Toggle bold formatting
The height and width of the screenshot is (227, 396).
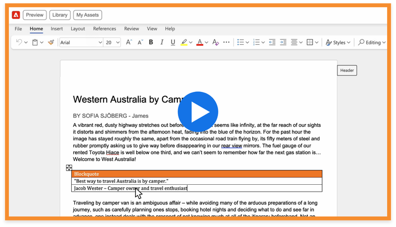click(x=151, y=42)
